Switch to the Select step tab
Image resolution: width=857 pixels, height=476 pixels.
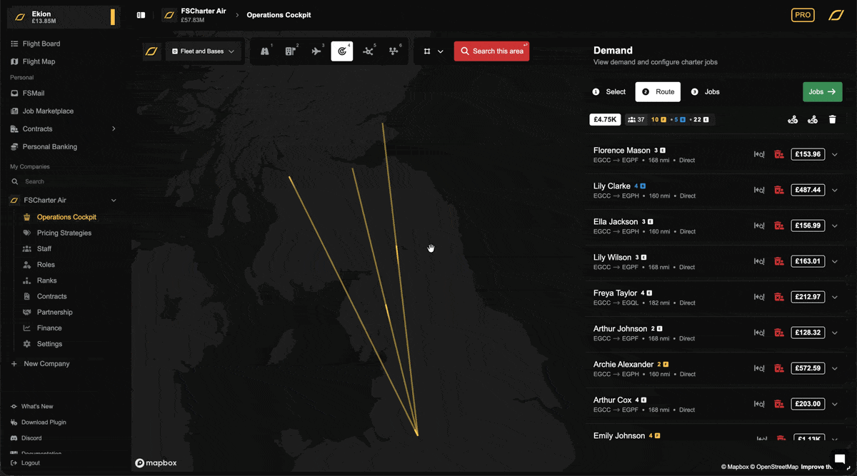point(609,92)
